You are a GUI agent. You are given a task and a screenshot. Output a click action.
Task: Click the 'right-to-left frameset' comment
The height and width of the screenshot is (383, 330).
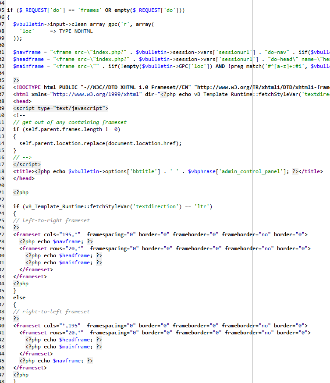51,312
